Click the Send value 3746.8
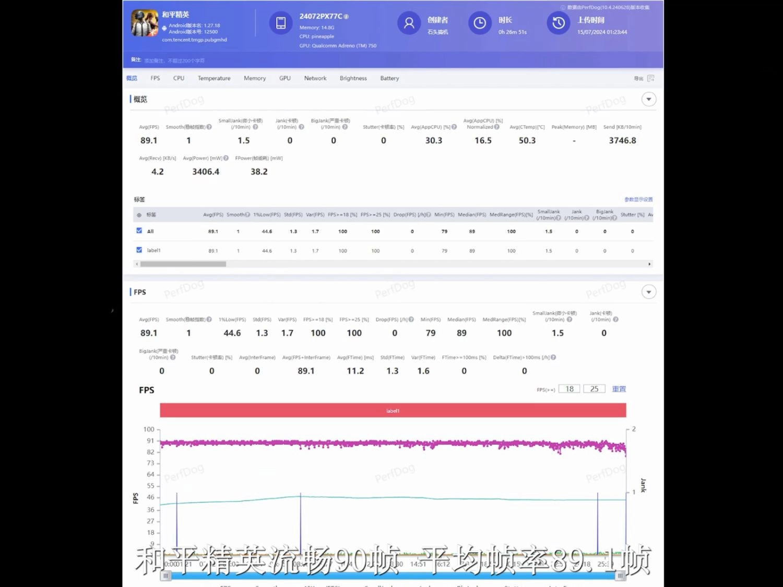The height and width of the screenshot is (587, 783). click(x=622, y=140)
